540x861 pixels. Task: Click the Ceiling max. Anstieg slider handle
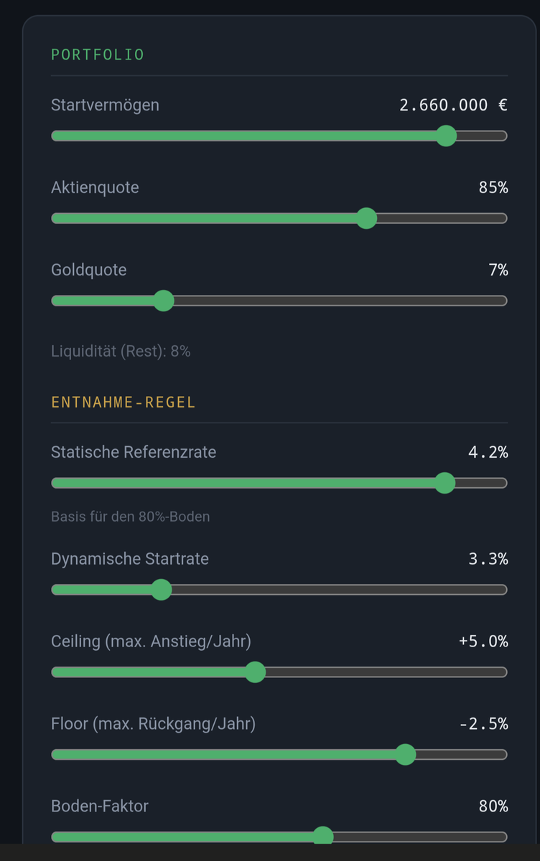(255, 672)
